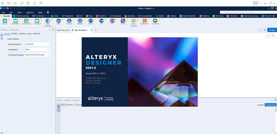
Task: Switch to the Preparation tool category
Action: (67, 16)
